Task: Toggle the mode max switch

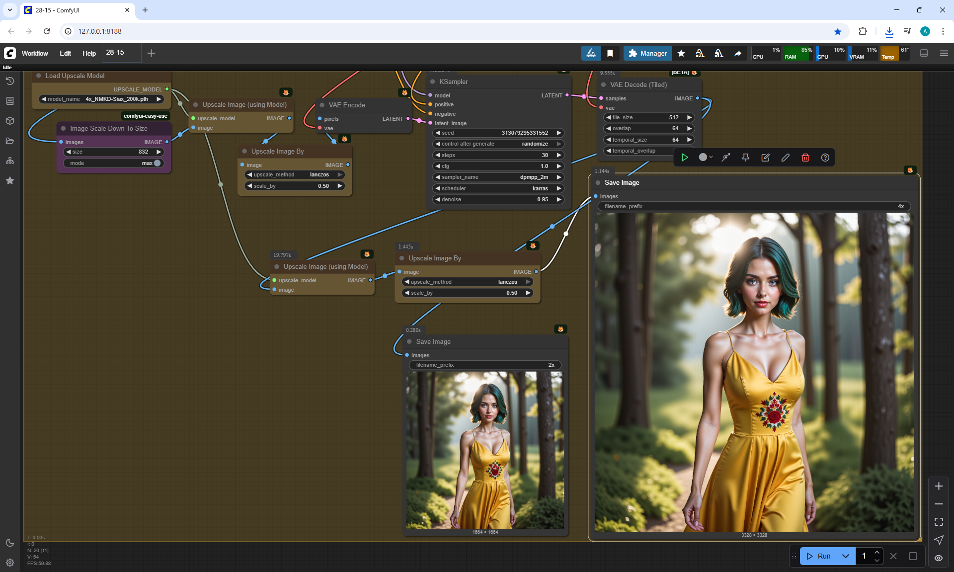Action: (x=157, y=163)
